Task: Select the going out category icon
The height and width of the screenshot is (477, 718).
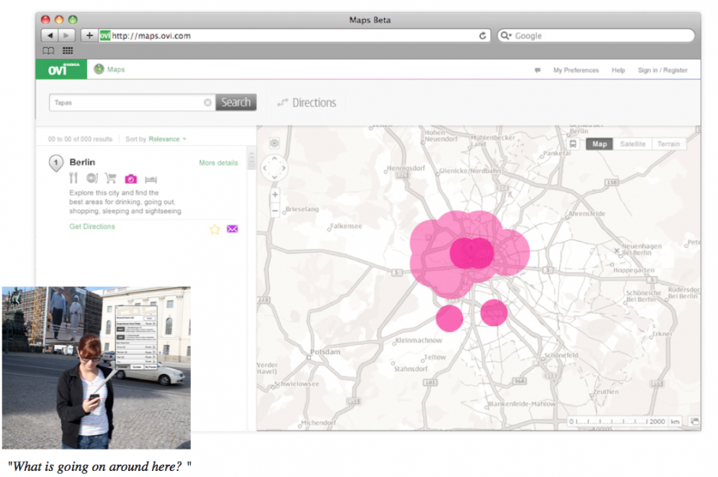Action: pyautogui.click(x=92, y=178)
